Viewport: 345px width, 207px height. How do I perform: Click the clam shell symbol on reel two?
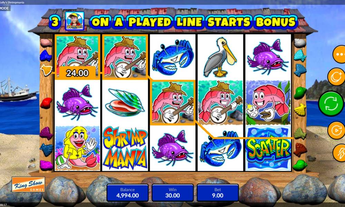click(x=125, y=102)
